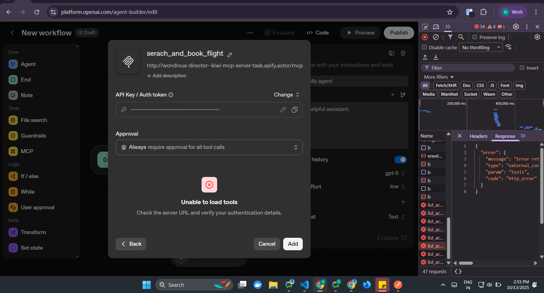The height and width of the screenshot is (293, 544).
Task: Filter requests by Fetch/XHR
Action: 446,85
